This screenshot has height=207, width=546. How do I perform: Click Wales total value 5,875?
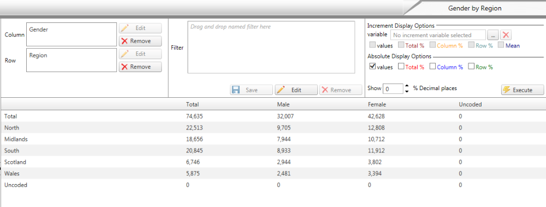pos(193,174)
